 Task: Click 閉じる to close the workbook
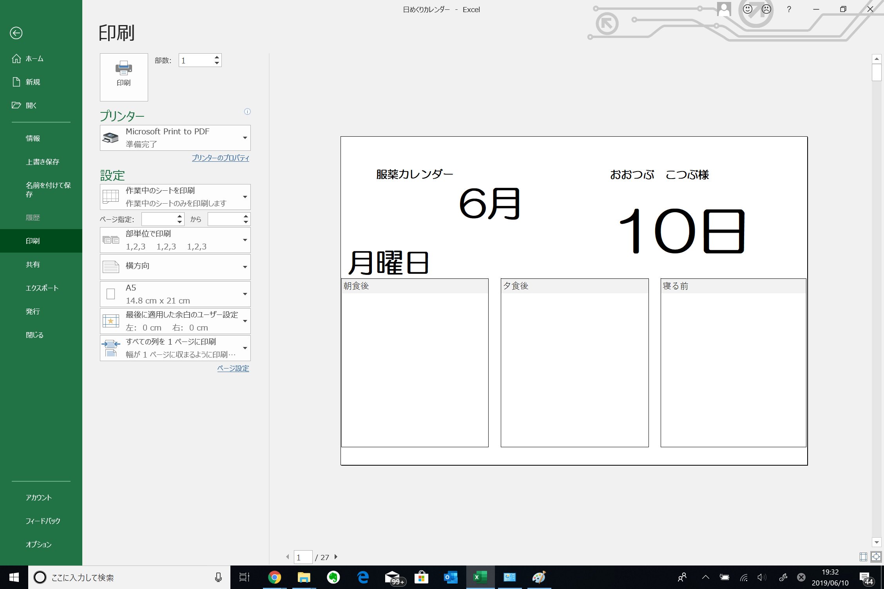tap(41, 335)
